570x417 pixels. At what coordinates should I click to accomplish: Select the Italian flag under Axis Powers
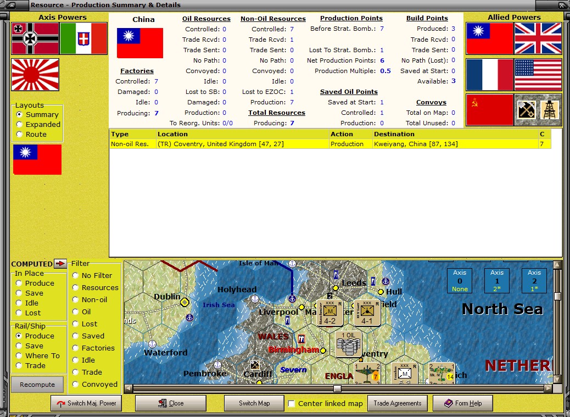coord(83,38)
